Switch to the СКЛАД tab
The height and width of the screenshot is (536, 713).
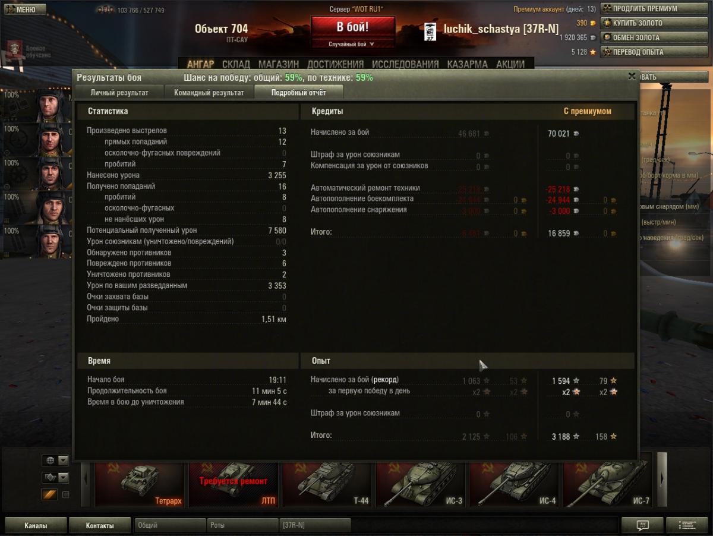(x=236, y=64)
